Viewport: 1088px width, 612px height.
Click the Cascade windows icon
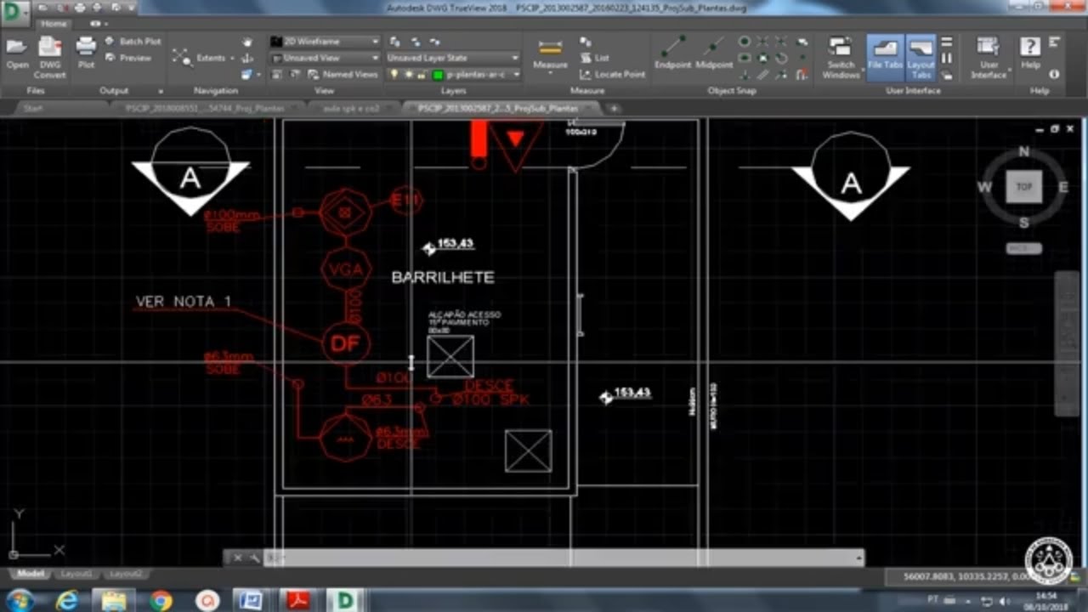pos(947,74)
